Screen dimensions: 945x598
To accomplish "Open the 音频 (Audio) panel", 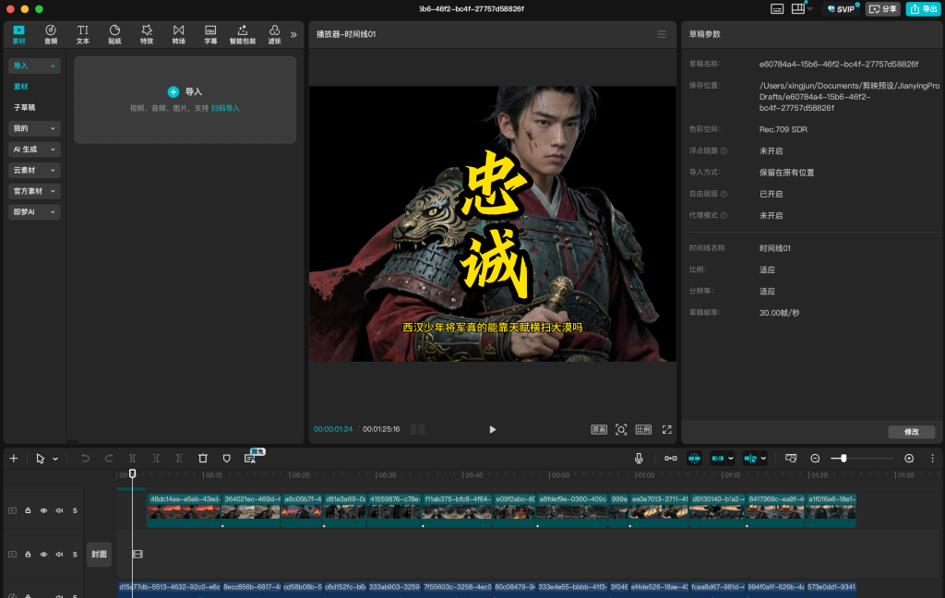I will (x=50, y=35).
